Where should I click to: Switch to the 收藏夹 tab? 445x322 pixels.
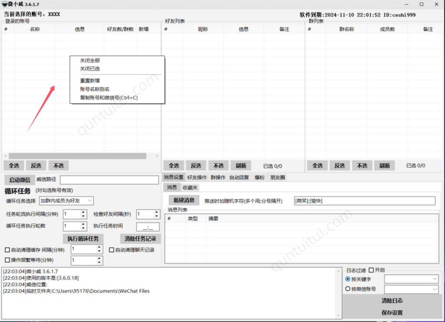pyautogui.click(x=190, y=187)
